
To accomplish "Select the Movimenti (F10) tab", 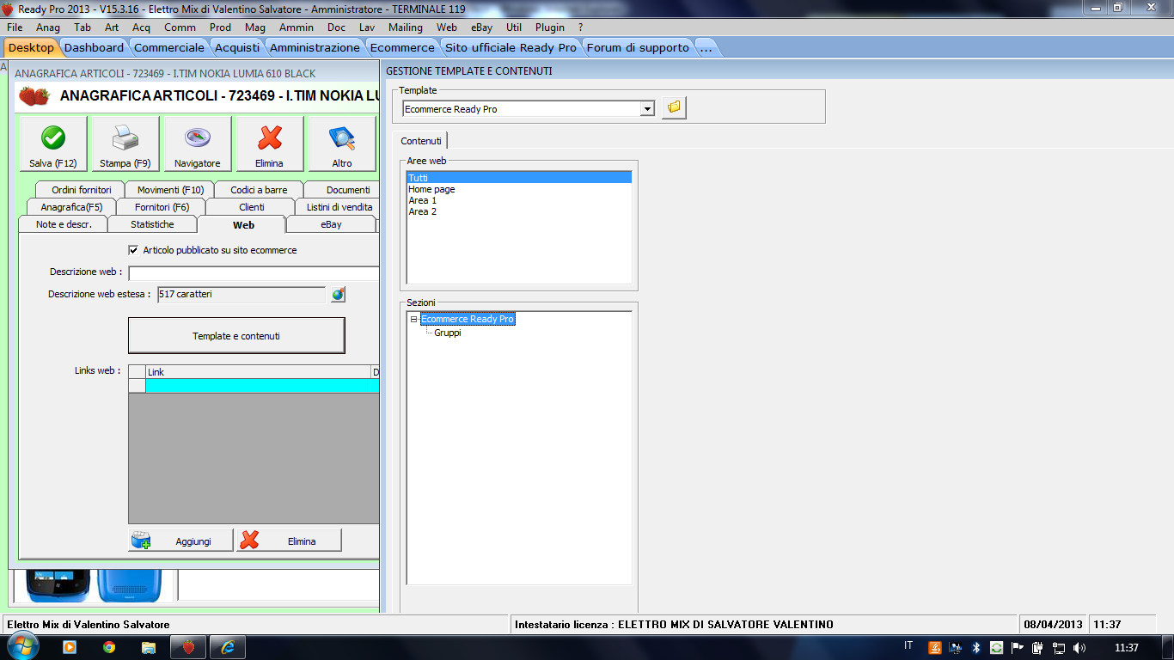I will coord(170,190).
